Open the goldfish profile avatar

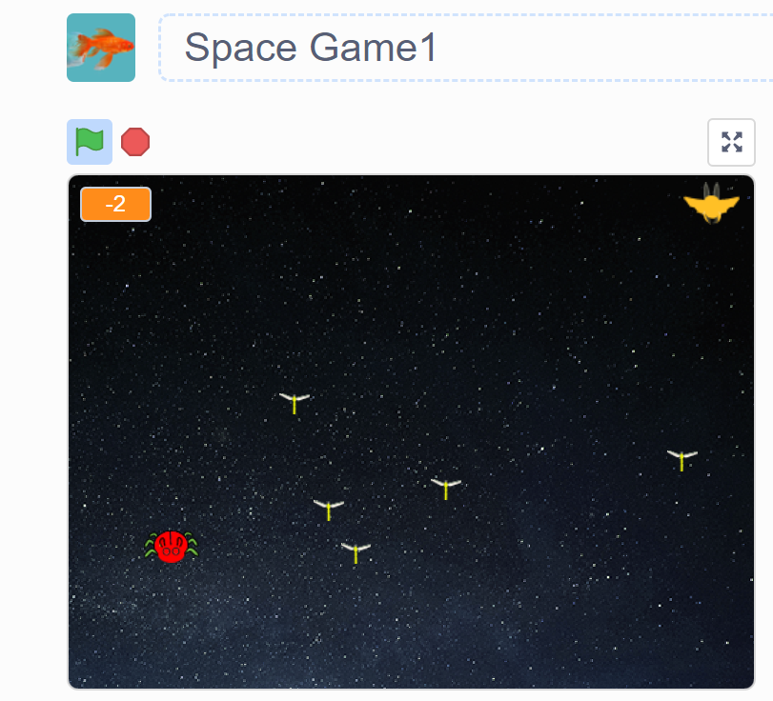click(x=101, y=48)
